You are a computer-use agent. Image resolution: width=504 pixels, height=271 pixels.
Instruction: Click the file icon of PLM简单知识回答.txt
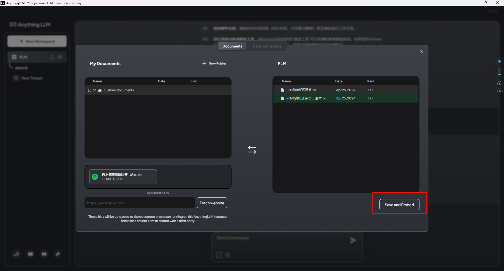282,90
